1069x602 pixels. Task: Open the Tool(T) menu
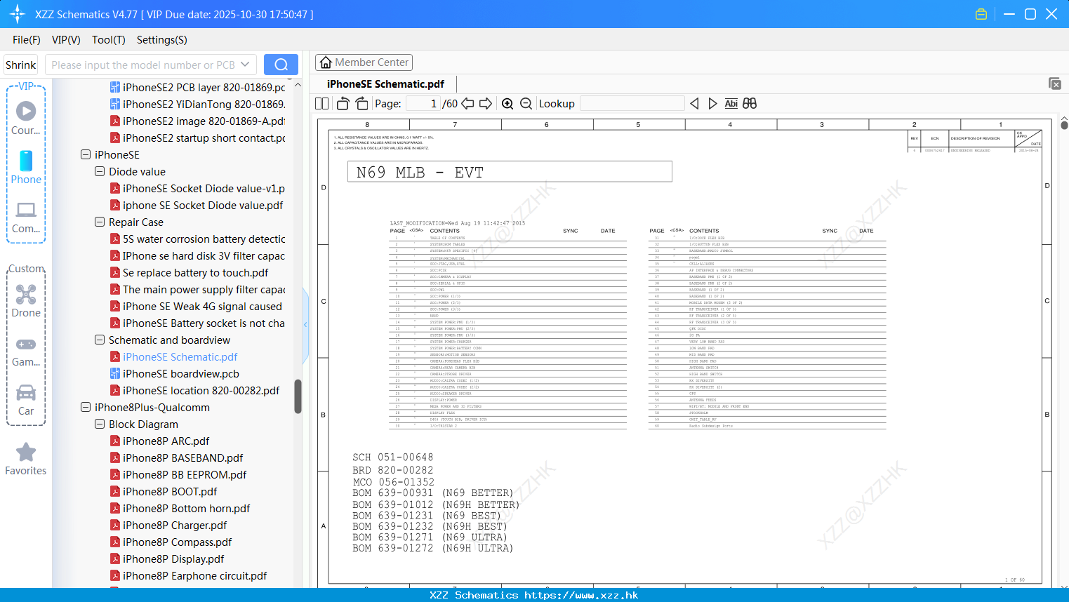tap(109, 40)
